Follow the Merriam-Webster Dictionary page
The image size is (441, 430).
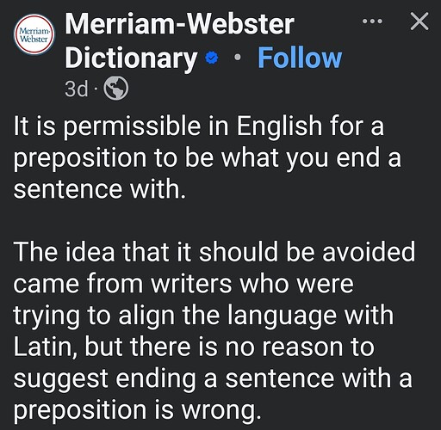[300, 58]
